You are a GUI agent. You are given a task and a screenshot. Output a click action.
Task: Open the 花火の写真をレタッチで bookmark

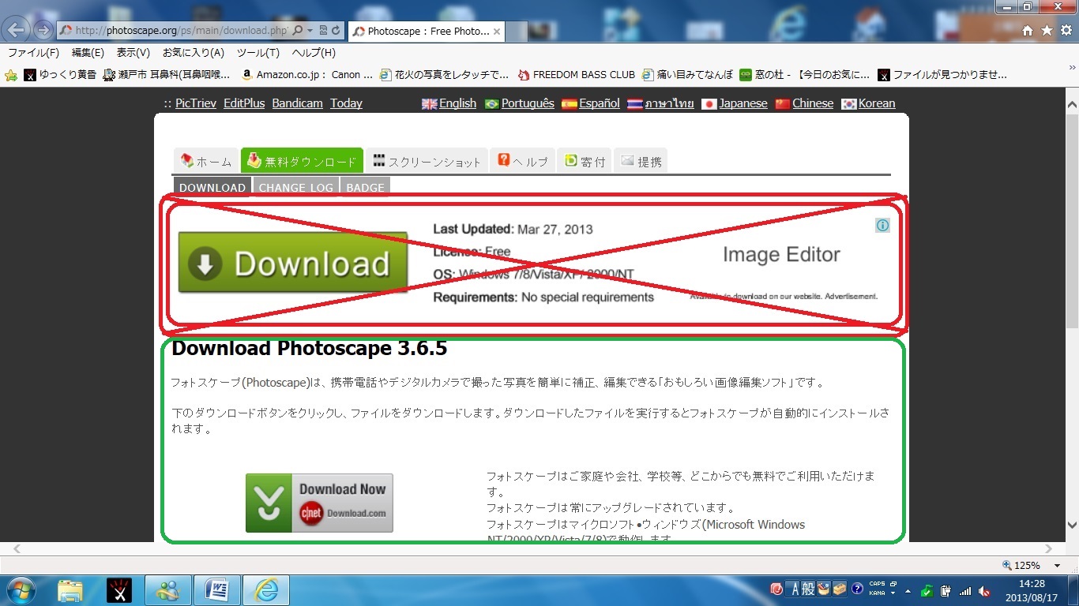[445, 75]
